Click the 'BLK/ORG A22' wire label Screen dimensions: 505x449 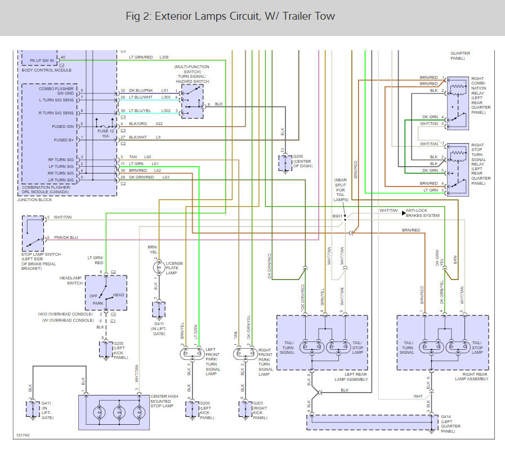click(146, 123)
